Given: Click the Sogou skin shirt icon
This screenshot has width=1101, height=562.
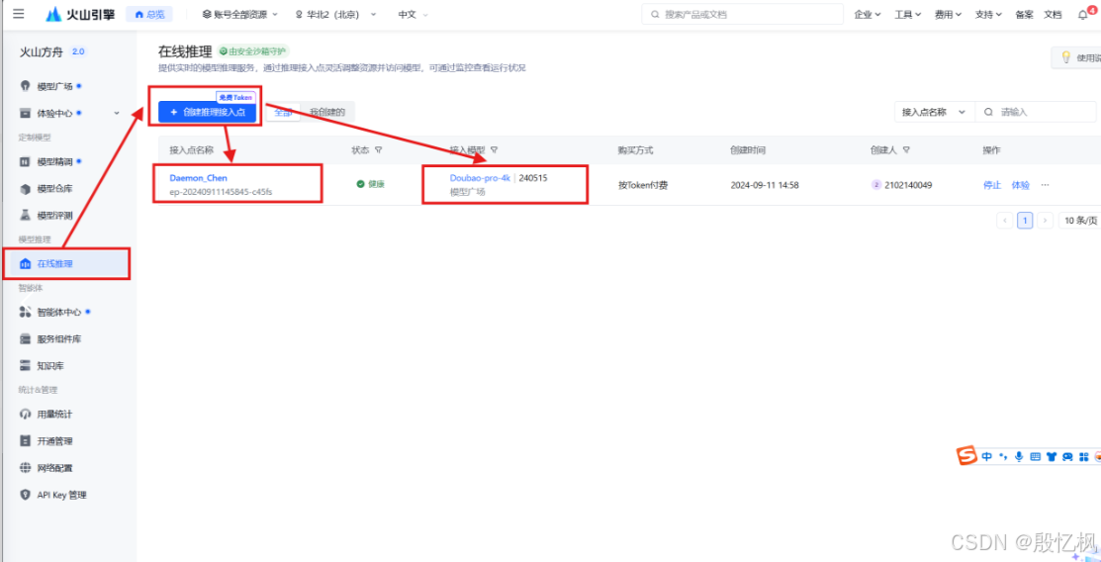Looking at the screenshot, I should point(1052,457).
